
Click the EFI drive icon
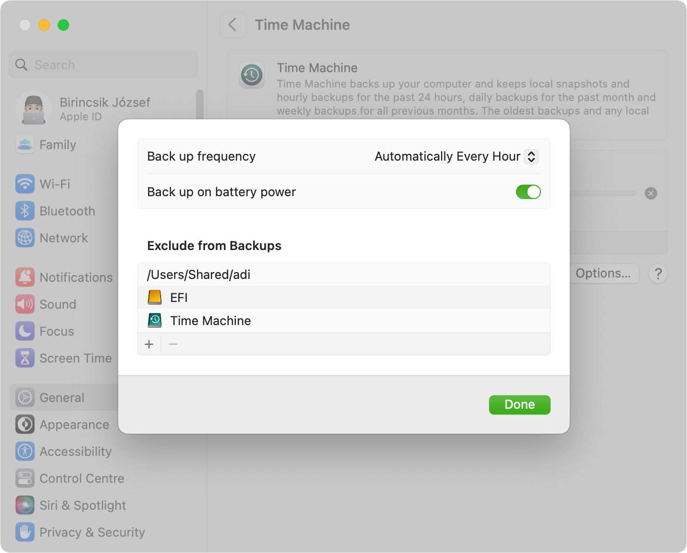pos(155,297)
